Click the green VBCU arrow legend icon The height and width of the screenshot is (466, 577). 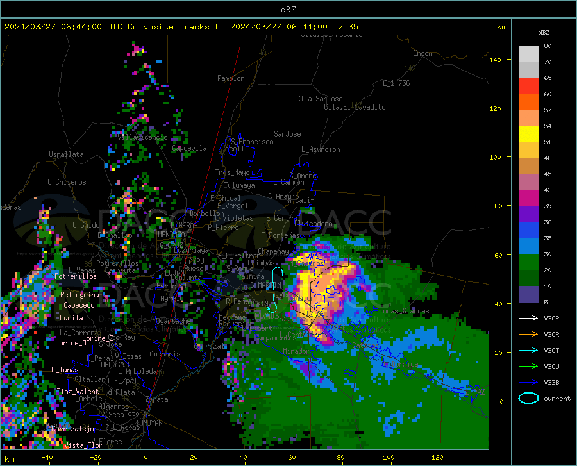[528, 367]
